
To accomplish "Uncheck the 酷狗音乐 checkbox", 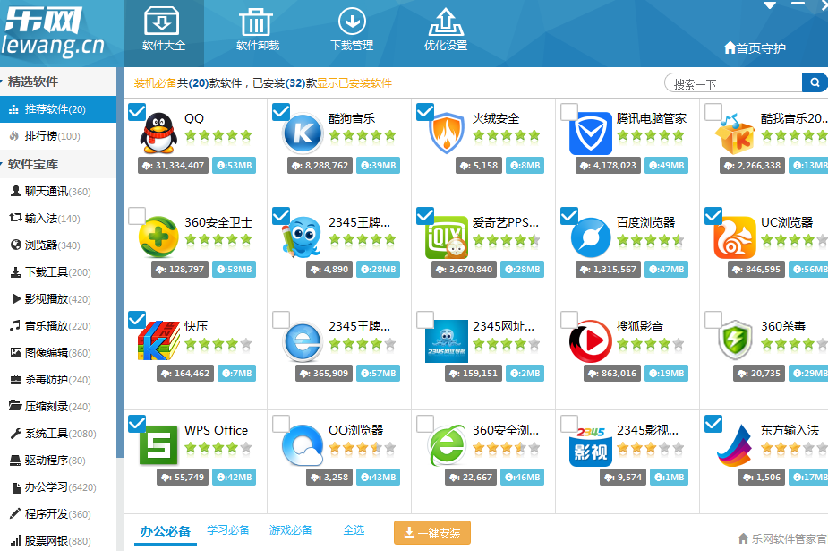I will 281,112.
